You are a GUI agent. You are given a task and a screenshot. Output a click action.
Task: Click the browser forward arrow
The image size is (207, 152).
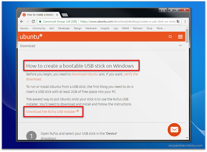click(x=27, y=21)
